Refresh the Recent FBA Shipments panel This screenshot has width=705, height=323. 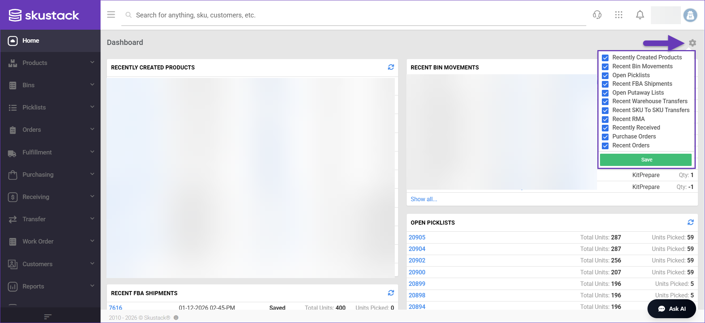(x=391, y=293)
